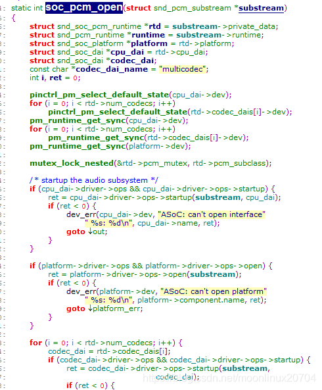The height and width of the screenshot is (390, 322).
Task: Click the underlined substream parameter in the signature
Action: tap(261, 8)
